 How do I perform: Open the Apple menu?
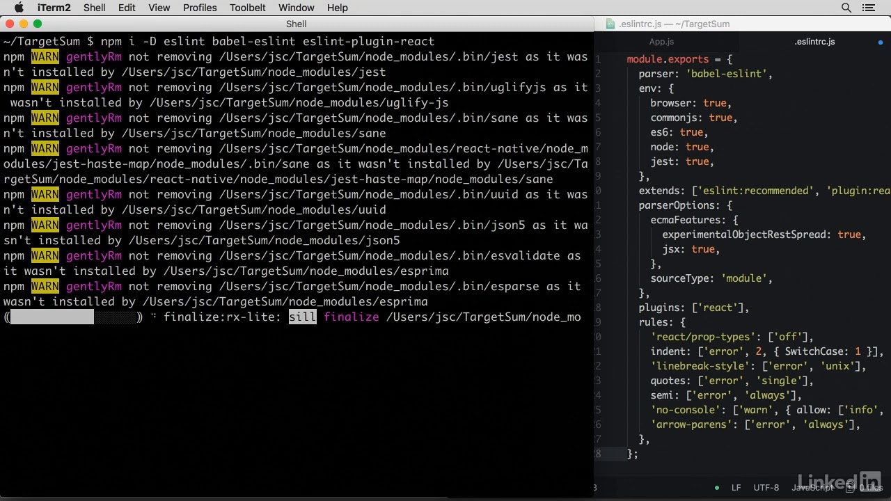click(19, 8)
